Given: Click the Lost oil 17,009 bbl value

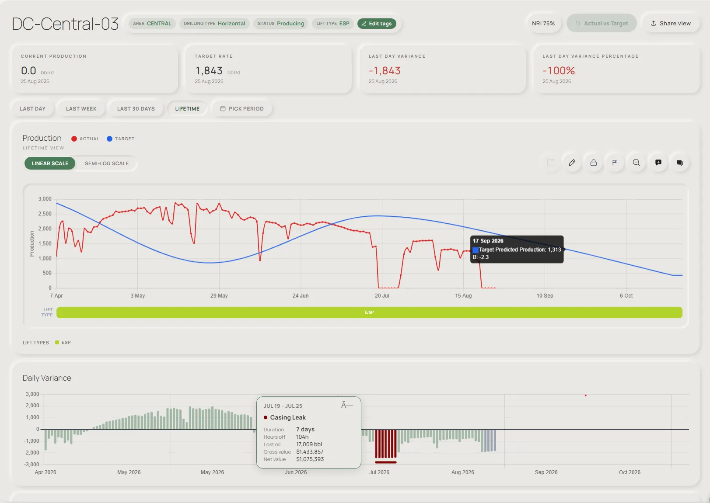Looking at the screenshot, I should point(309,444).
